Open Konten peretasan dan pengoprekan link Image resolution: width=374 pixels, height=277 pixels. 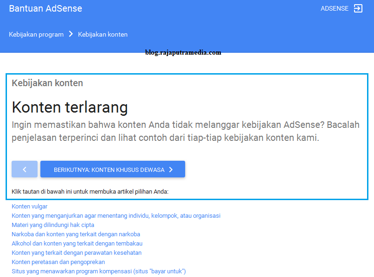tap(58, 262)
